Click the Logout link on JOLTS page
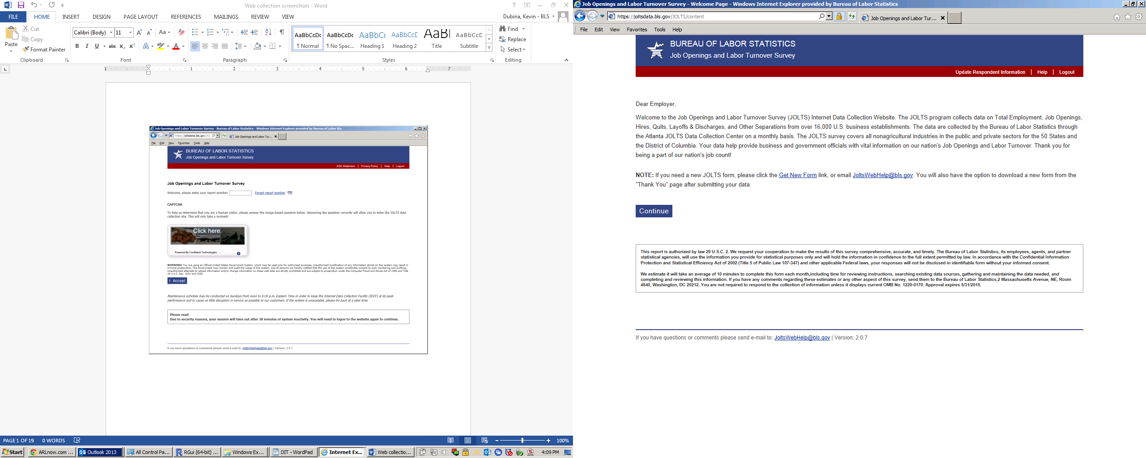 (1067, 72)
